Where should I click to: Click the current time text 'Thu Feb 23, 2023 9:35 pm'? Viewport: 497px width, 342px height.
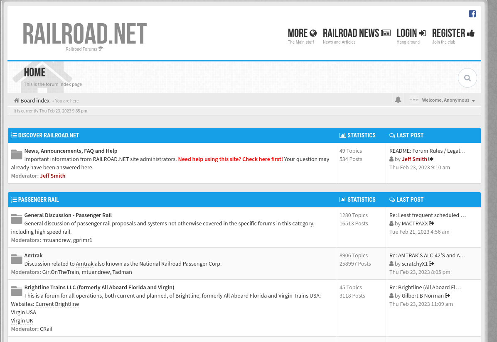click(63, 111)
